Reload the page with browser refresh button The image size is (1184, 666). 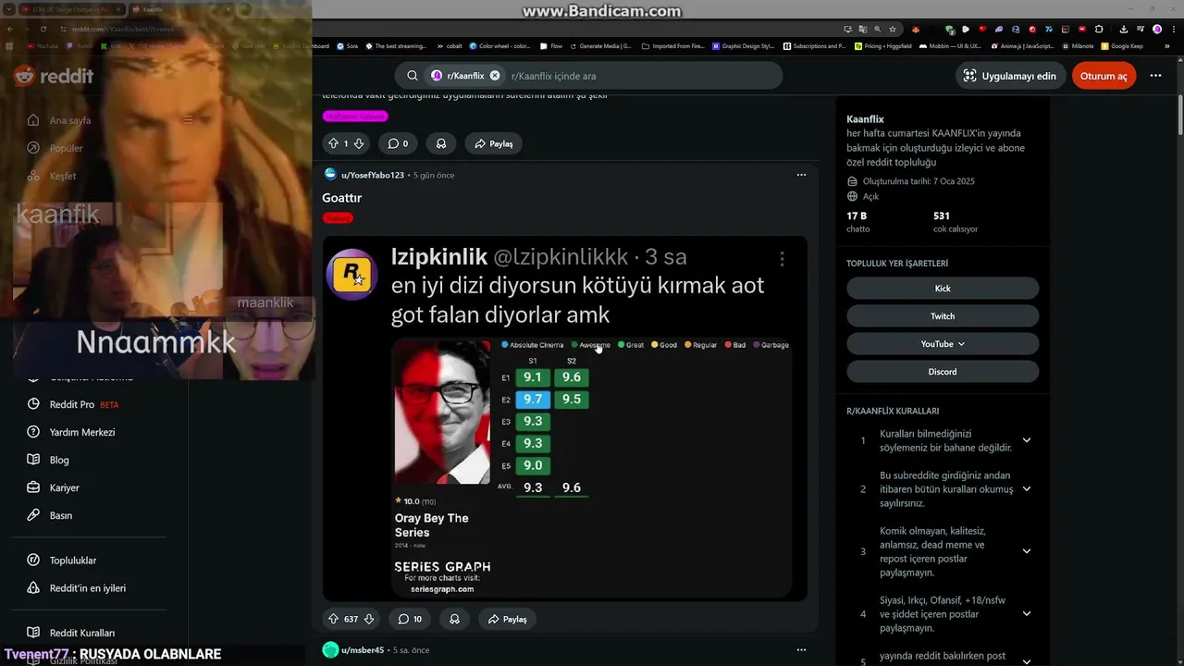click(x=43, y=29)
